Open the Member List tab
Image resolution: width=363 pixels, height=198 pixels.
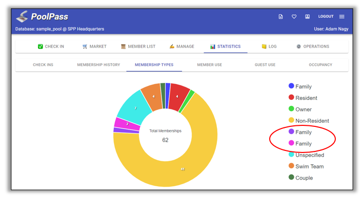click(138, 47)
